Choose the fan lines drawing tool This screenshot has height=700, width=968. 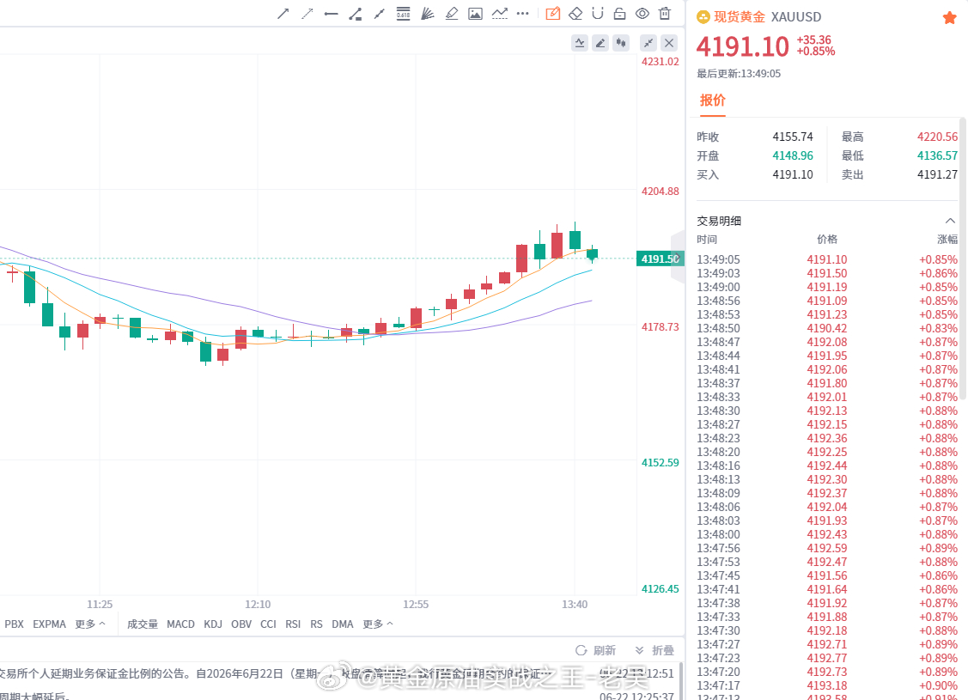(x=427, y=14)
